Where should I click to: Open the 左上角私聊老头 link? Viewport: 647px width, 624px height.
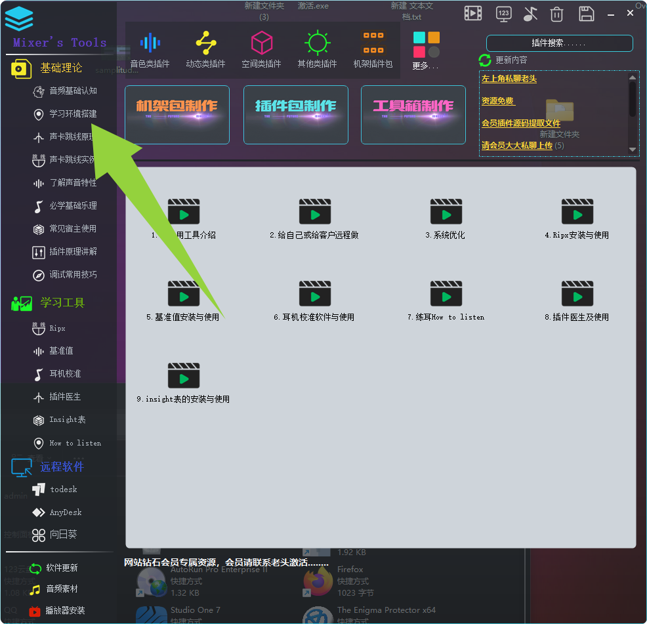coord(509,79)
